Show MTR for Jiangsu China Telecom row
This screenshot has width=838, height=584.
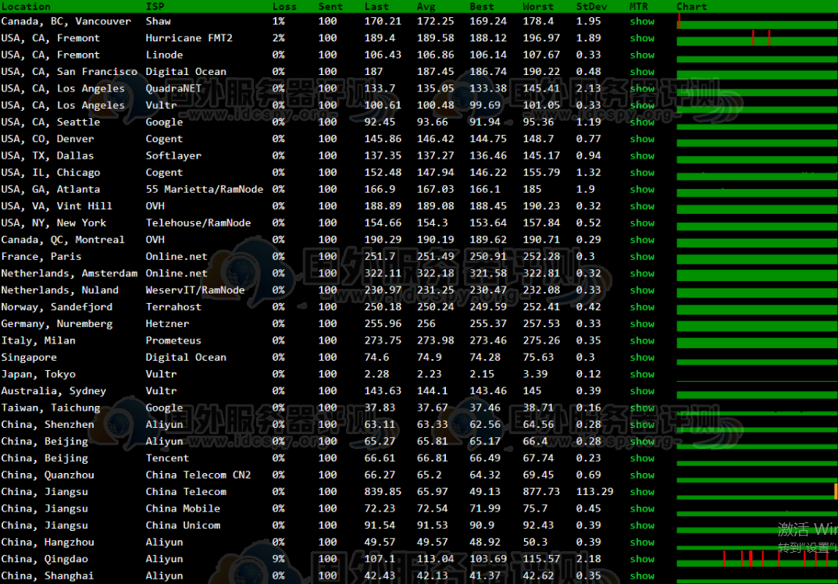(642, 492)
